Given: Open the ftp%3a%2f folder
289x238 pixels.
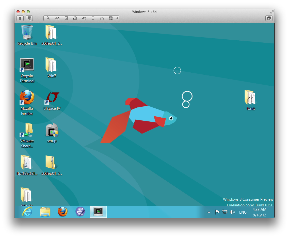Looking at the screenshot, I should (27, 165).
